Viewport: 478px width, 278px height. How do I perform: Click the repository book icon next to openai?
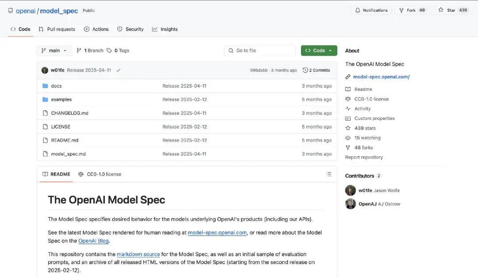10,10
